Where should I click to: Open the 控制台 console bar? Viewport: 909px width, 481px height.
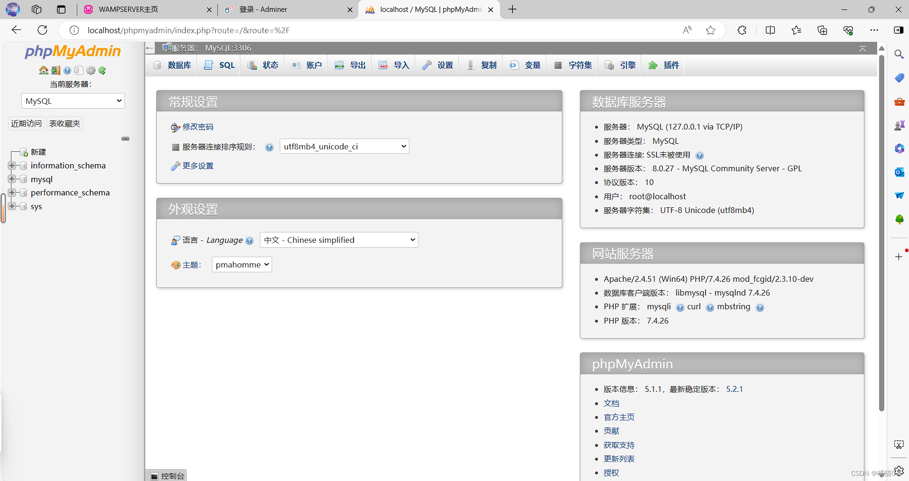[x=167, y=476]
